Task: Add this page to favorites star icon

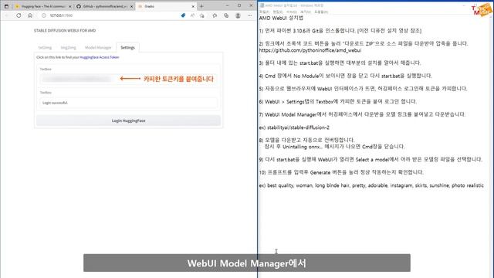Action: click(202, 15)
